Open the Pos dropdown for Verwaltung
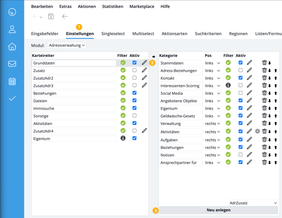The image size is (282, 218). (213, 124)
